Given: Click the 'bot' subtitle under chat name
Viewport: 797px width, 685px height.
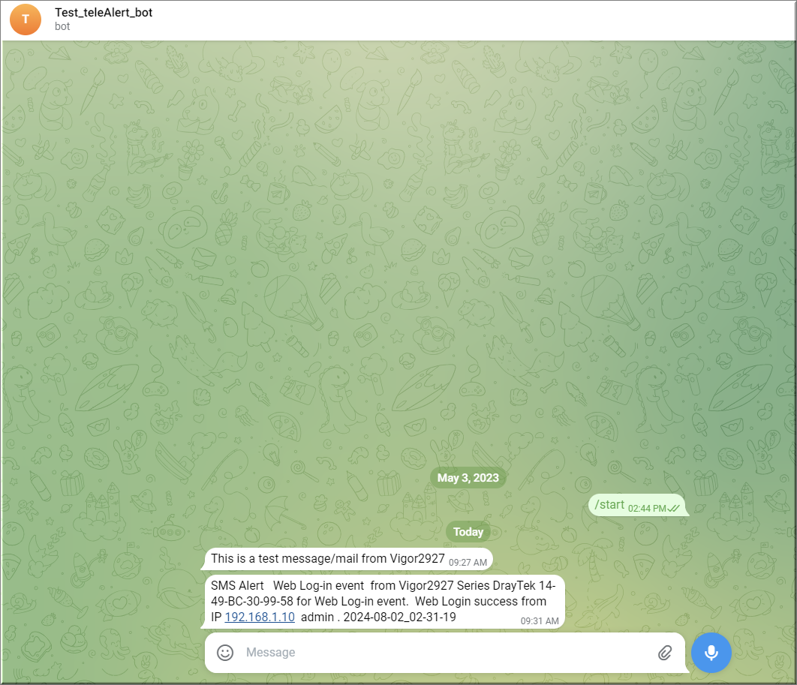Looking at the screenshot, I should coord(62,26).
